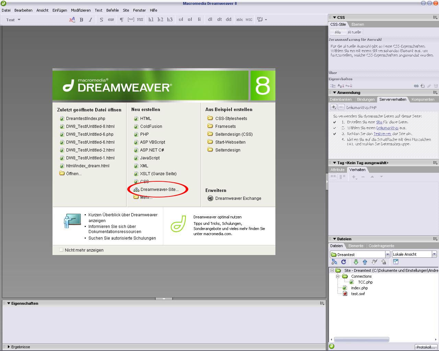Collapse the CSS panel group
The image size is (439, 351).
(334, 17)
